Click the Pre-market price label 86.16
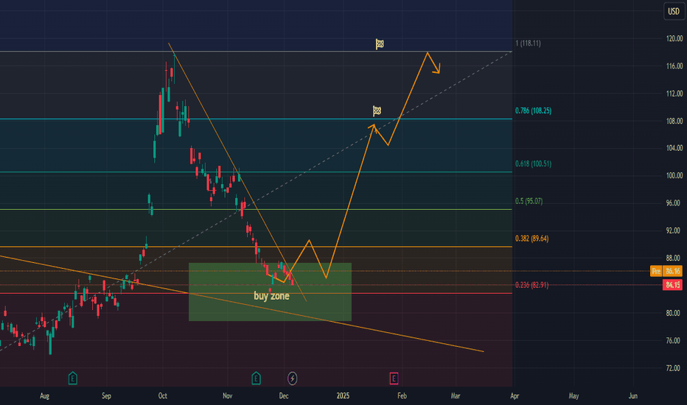The width and height of the screenshot is (687, 405). [666, 271]
